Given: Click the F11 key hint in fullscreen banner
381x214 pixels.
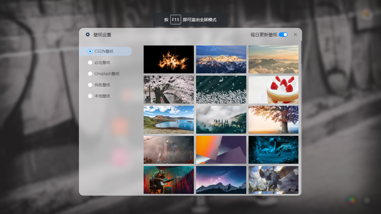Looking at the screenshot, I should [176, 20].
